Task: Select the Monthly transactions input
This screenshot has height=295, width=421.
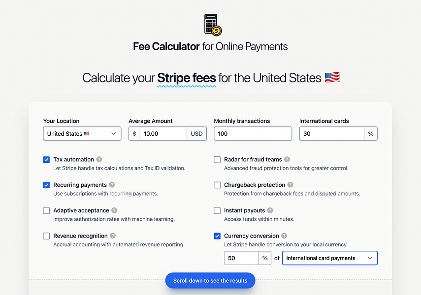Action: point(253,133)
